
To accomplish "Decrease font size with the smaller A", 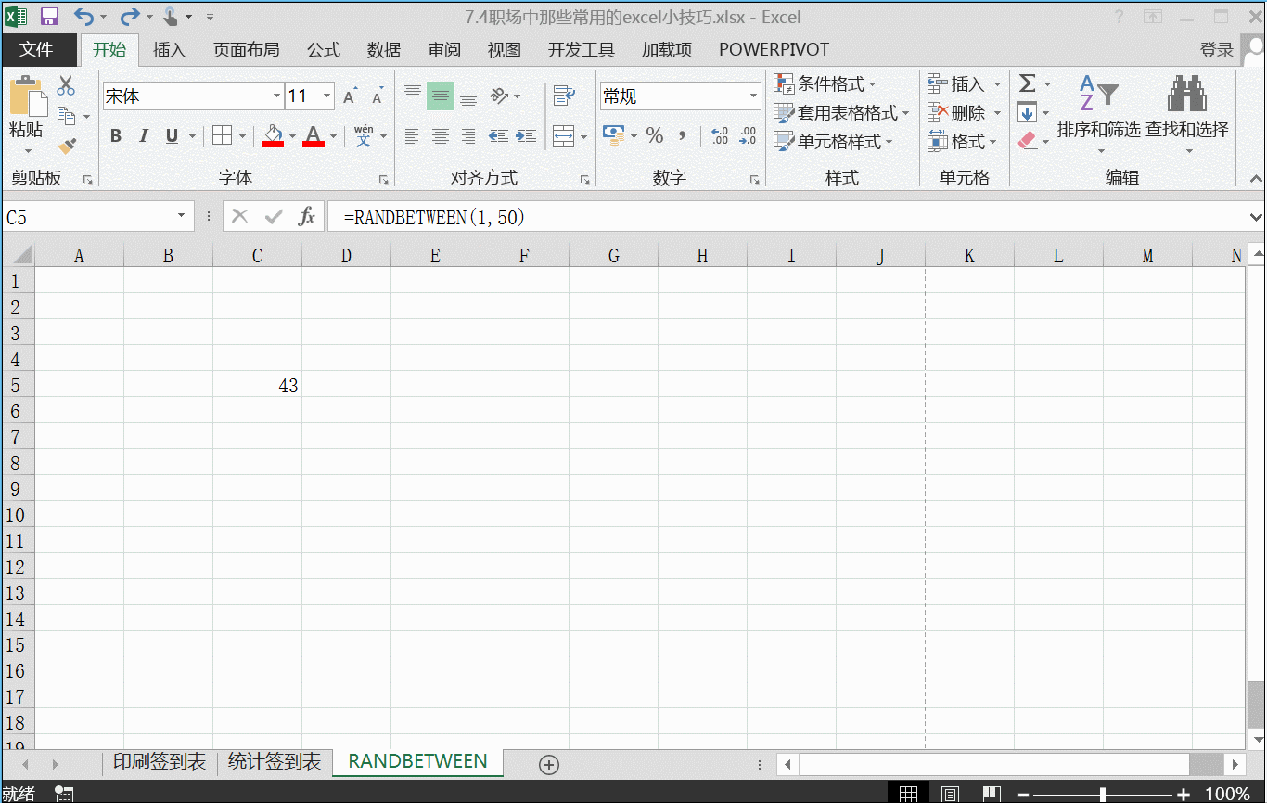I will tap(378, 96).
